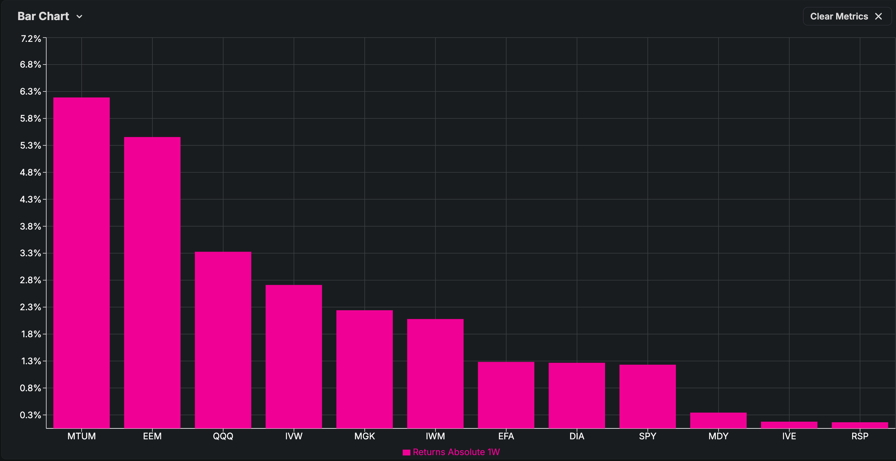Click the QQQ x-axis label
This screenshot has width=896, height=461.
[x=223, y=436]
